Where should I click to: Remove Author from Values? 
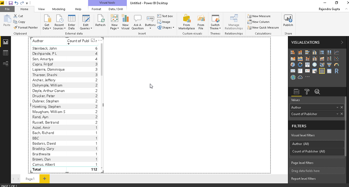coord(342,108)
